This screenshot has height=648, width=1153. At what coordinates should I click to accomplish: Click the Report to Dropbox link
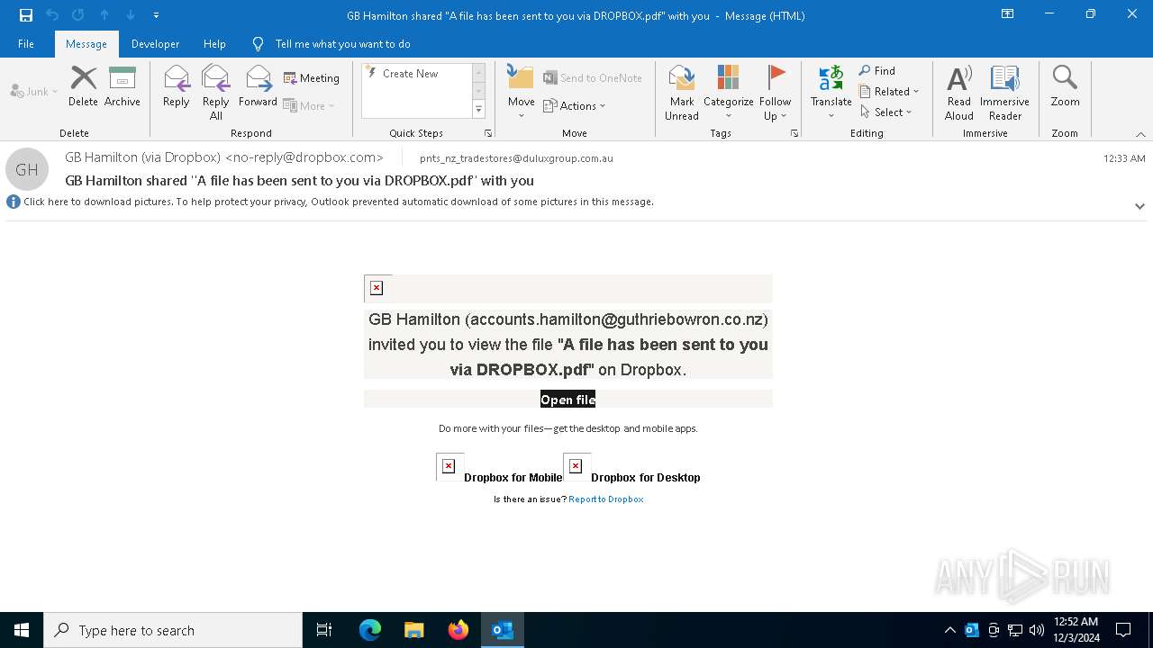pos(606,499)
